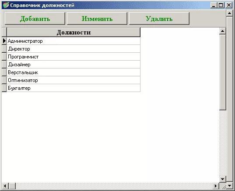Close the Справочник должностей window
This screenshot has height=191, width=235.
pyautogui.click(x=229, y=5)
